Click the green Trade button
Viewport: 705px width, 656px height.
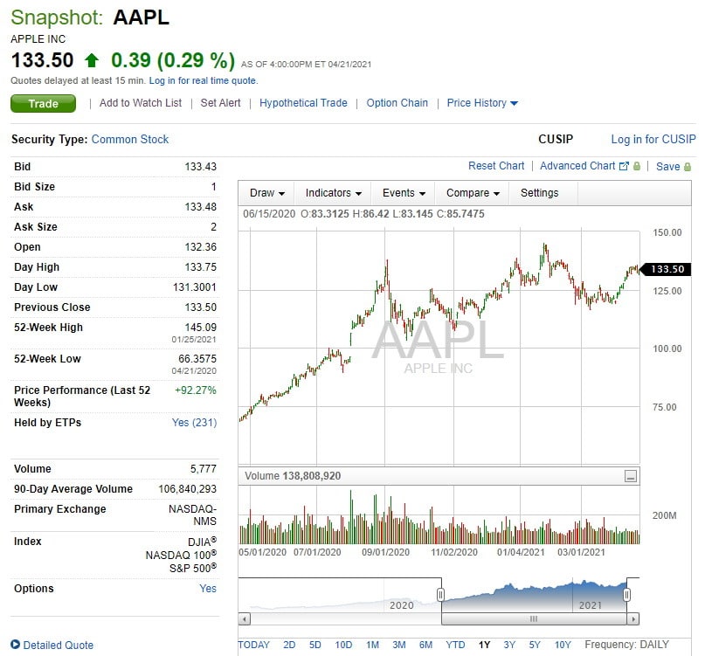43,103
